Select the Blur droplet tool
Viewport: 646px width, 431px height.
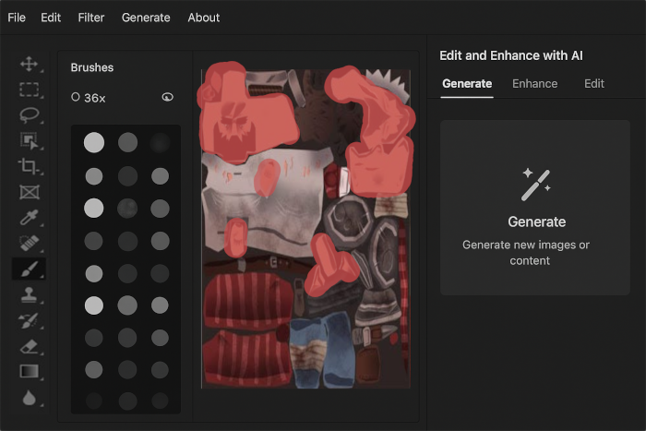(x=29, y=398)
